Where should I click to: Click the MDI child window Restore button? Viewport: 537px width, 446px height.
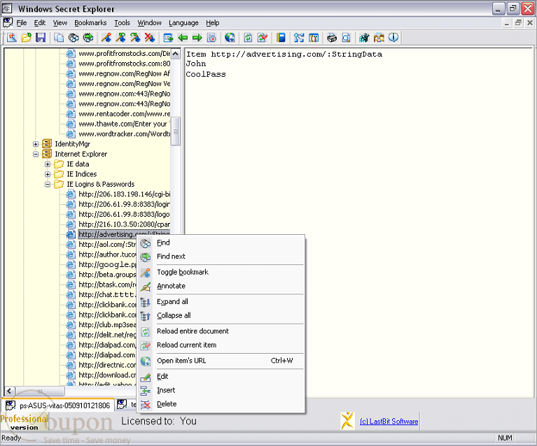518,23
